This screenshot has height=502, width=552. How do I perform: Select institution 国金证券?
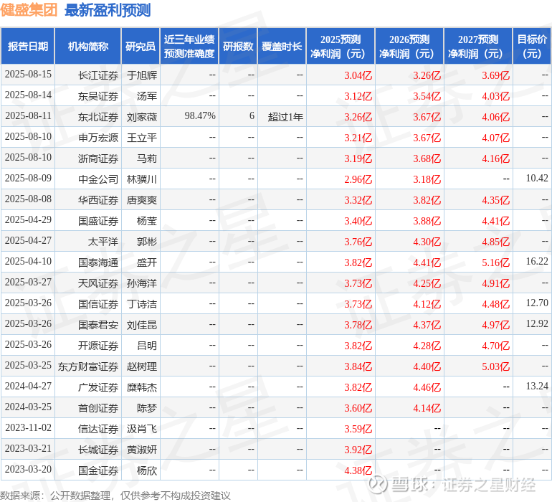[98, 470]
